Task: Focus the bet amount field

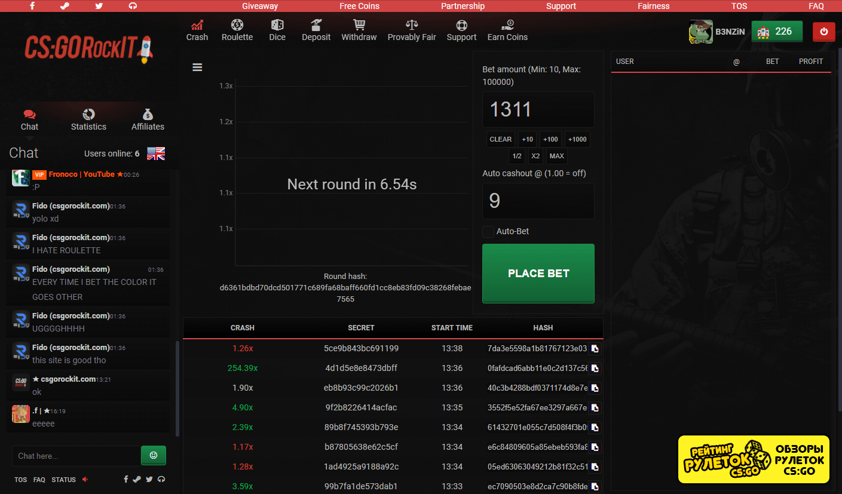Action: 538,109
